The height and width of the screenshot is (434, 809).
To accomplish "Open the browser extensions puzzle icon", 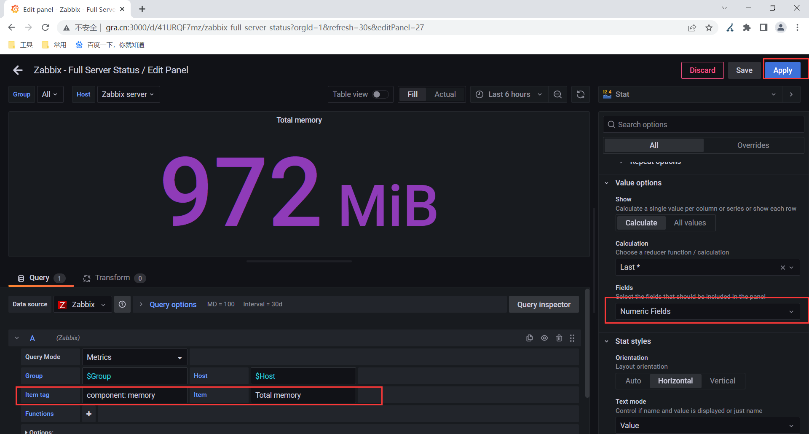I will point(747,28).
